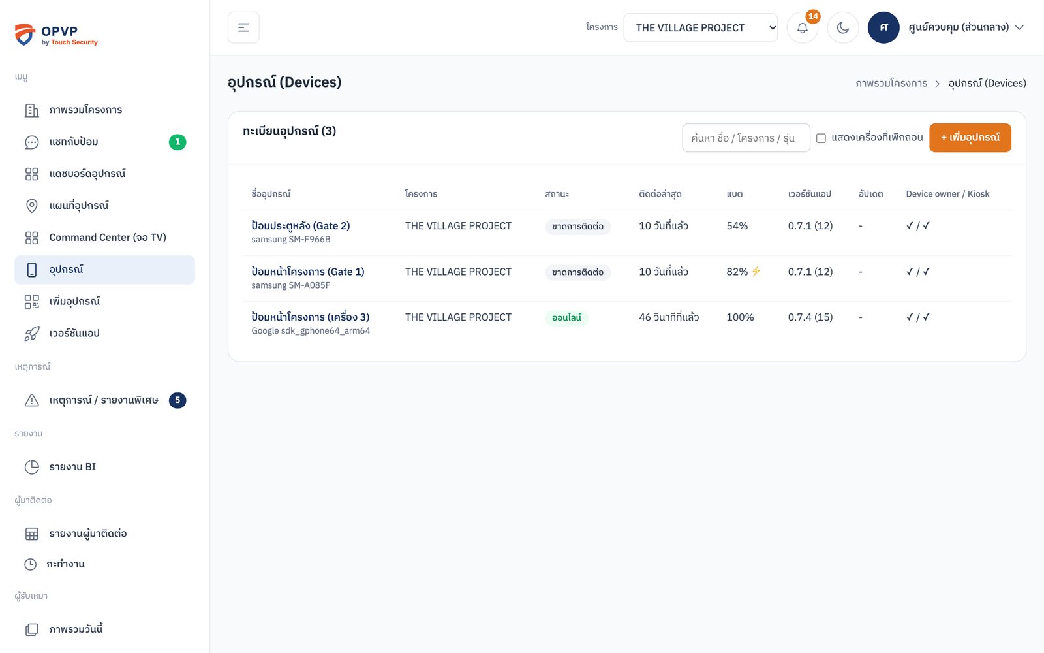Click the เหตุการณ์ warning triangle icon

(x=31, y=400)
